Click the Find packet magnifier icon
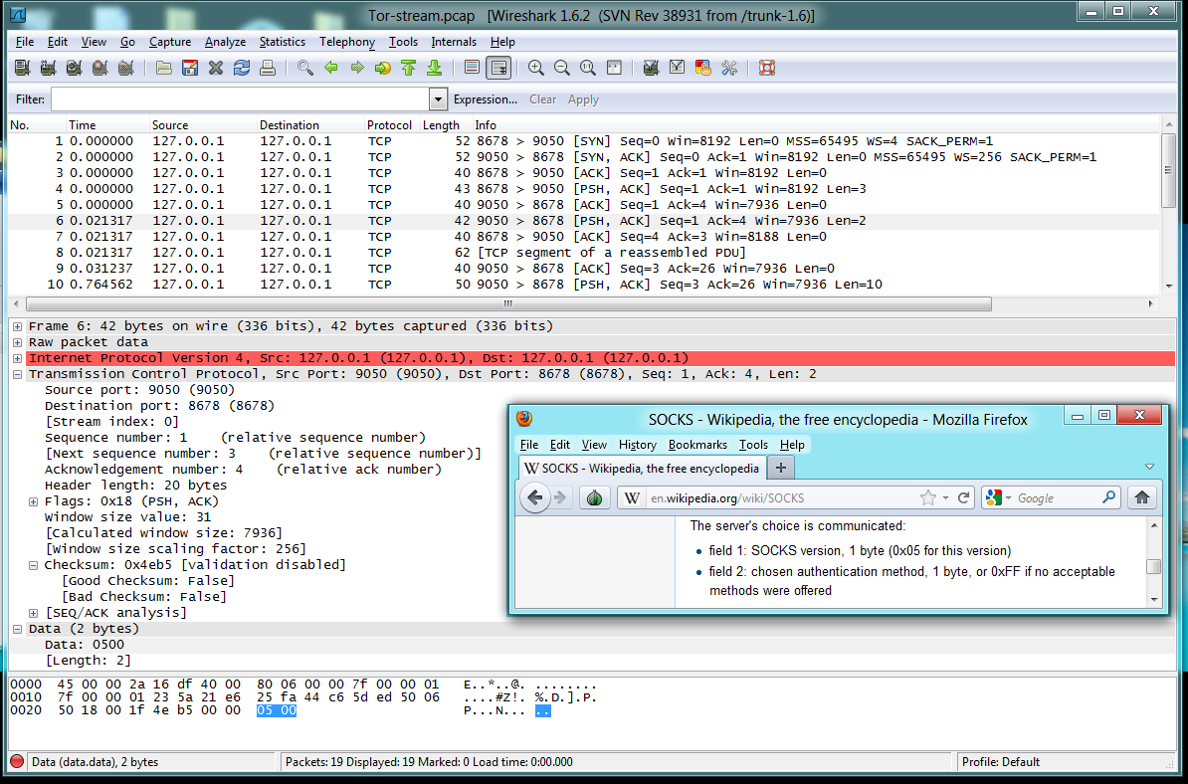The height and width of the screenshot is (784, 1188). (305, 69)
